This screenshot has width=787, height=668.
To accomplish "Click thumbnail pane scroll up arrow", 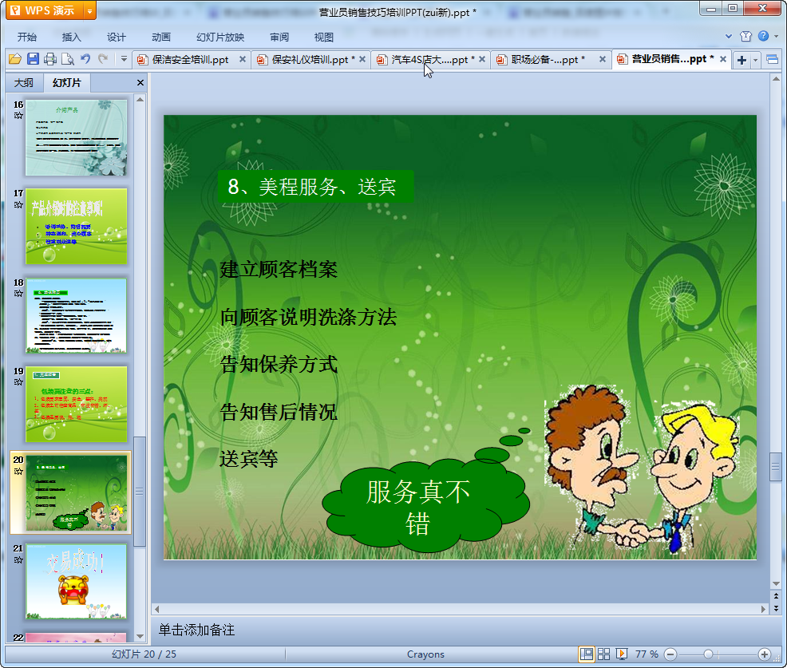I will 140,100.
